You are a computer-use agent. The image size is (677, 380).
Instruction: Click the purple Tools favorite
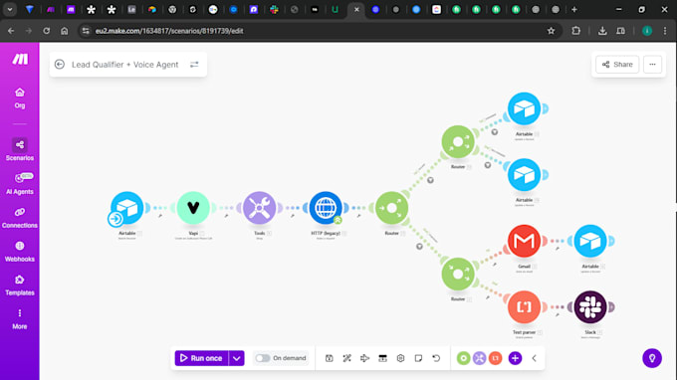[479, 358]
